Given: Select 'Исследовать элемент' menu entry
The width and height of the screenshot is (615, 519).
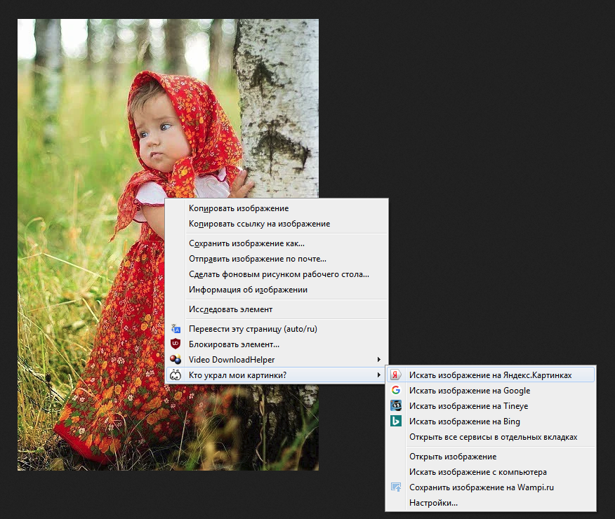Looking at the screenshot, I should click(277, 309).
